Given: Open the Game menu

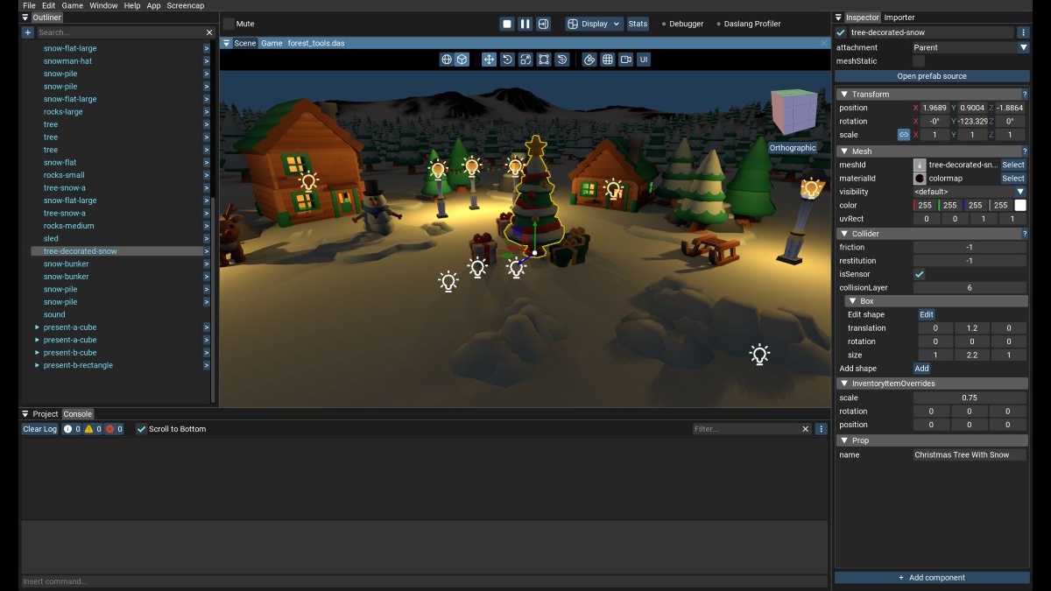Looking at the screenshot, I should coord(73,5).
